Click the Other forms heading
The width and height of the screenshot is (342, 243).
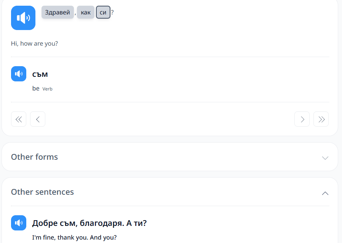(x=34, y=157)
